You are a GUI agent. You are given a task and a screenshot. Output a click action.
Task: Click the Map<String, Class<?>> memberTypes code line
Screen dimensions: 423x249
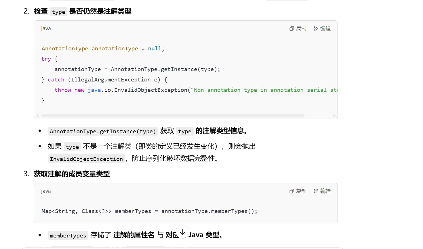[x=149, y=211]
